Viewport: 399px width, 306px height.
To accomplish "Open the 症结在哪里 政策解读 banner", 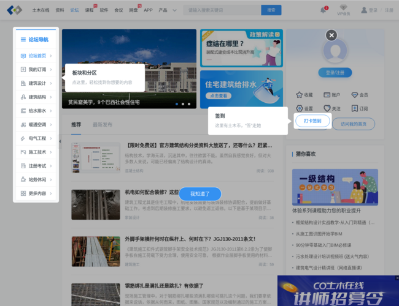I will (241, 48).
